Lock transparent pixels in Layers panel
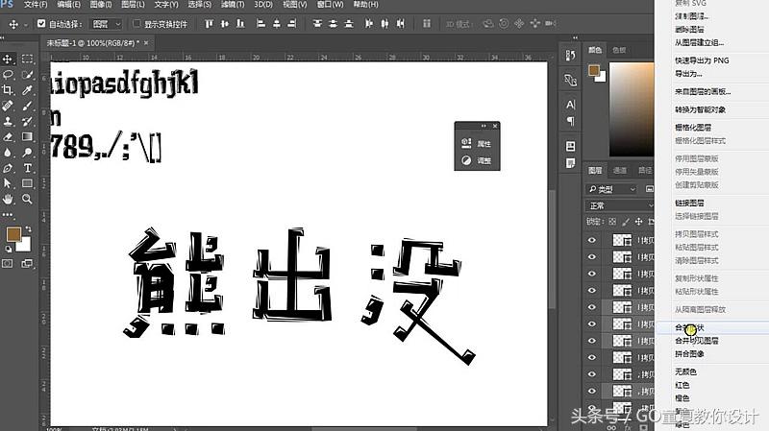 (x=612, y=222)
